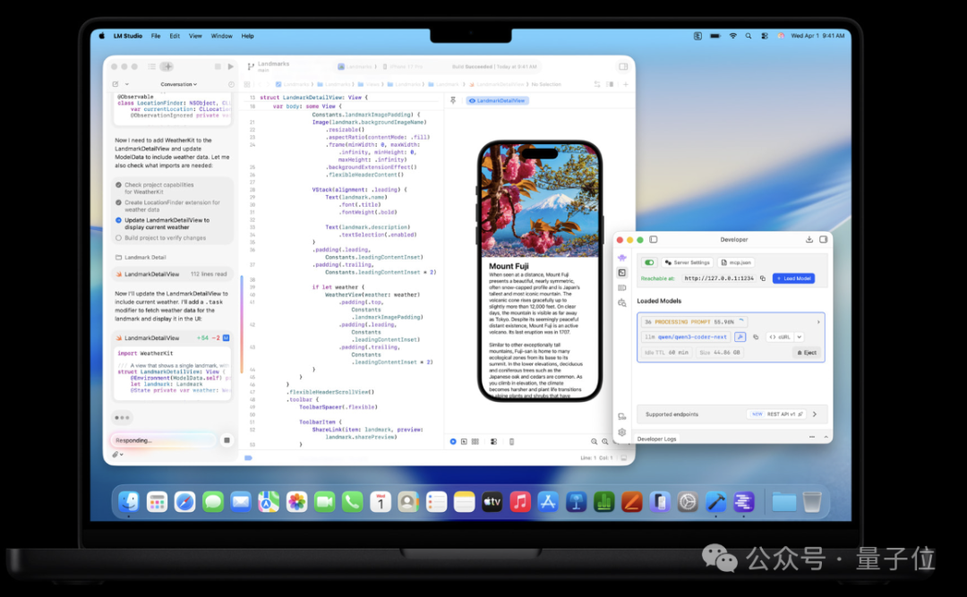Click the wrench icon beside the model name
Screen dimensions: 967x597
click(740, 337)
